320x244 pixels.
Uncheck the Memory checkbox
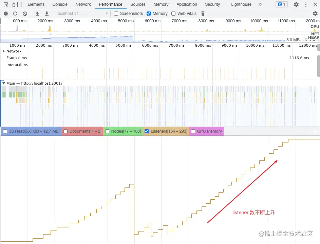[149, 14]
